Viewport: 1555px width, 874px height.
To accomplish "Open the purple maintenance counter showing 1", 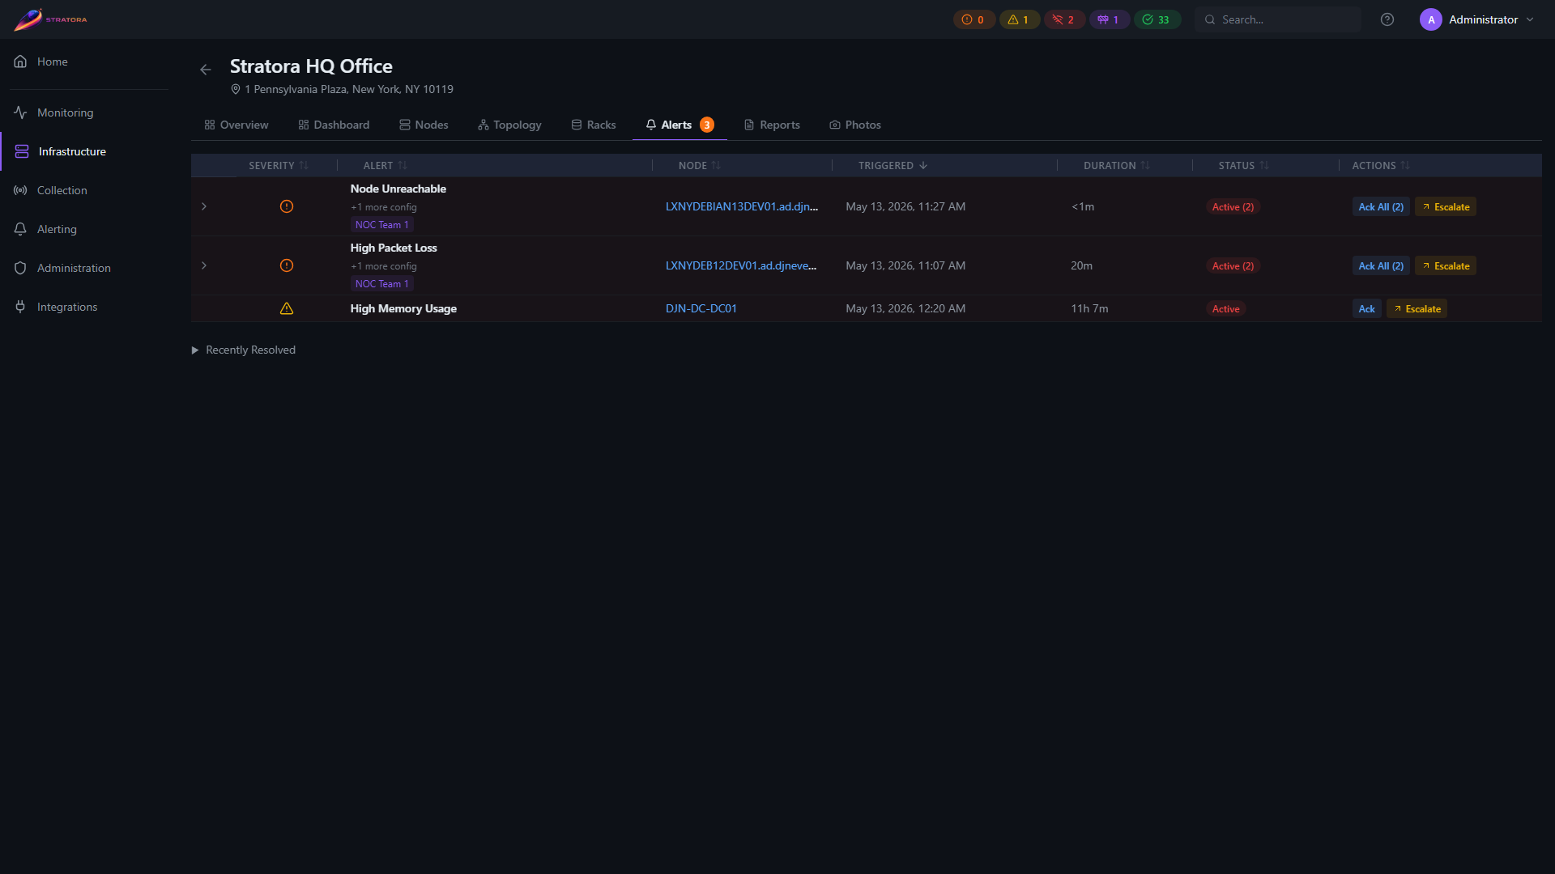I will [1109, 19].
